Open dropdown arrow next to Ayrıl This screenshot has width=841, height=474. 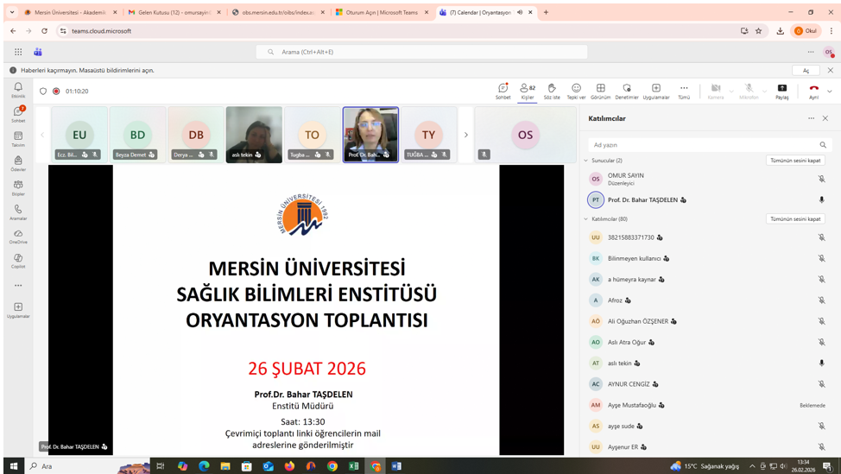point(830,91)
